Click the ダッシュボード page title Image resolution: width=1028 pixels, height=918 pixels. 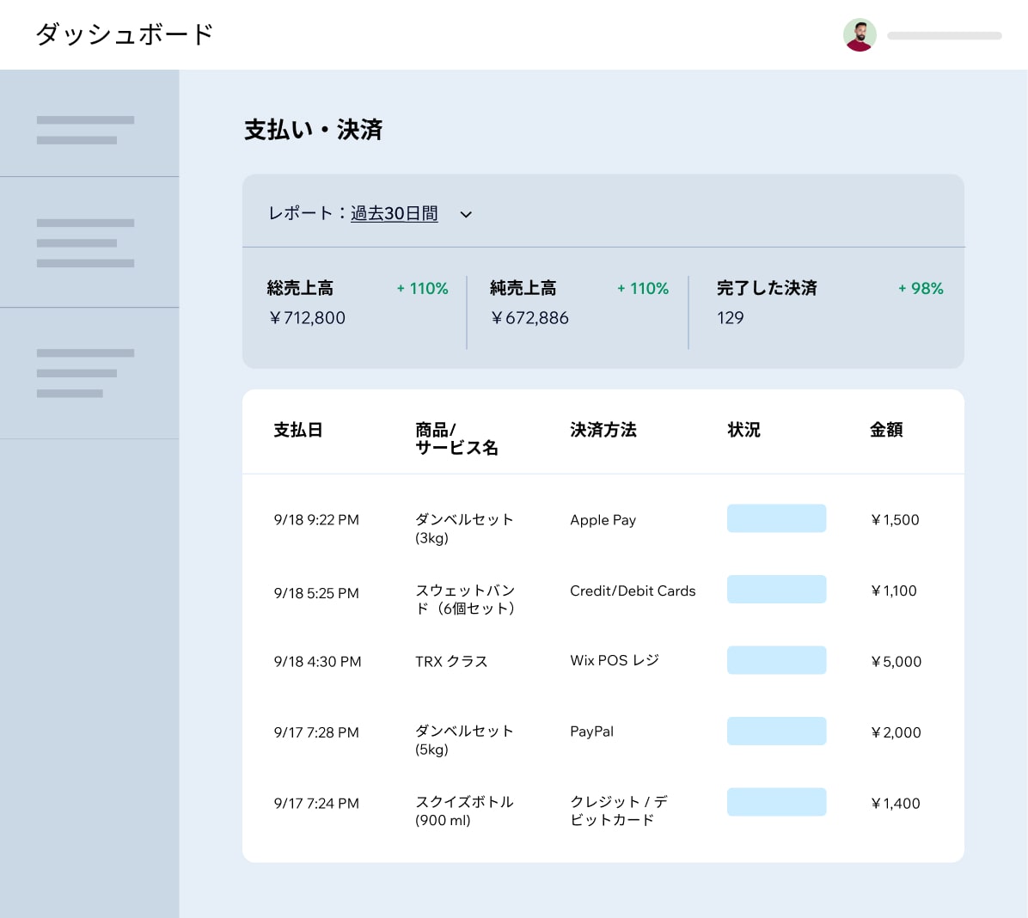click(x=123, y=34)
